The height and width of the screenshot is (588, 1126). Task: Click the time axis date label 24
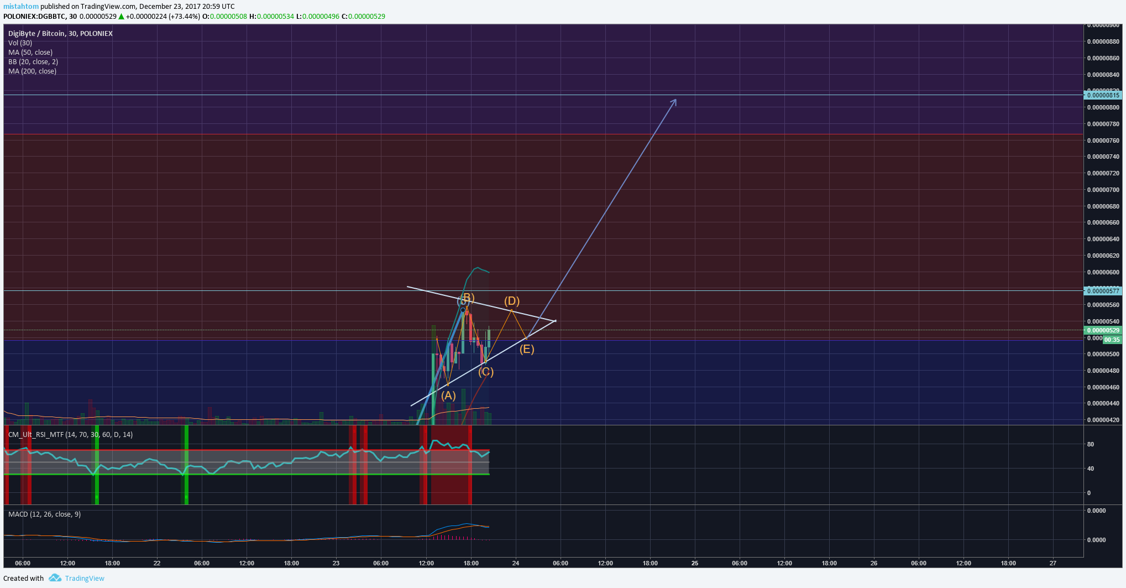coord(516,563)
